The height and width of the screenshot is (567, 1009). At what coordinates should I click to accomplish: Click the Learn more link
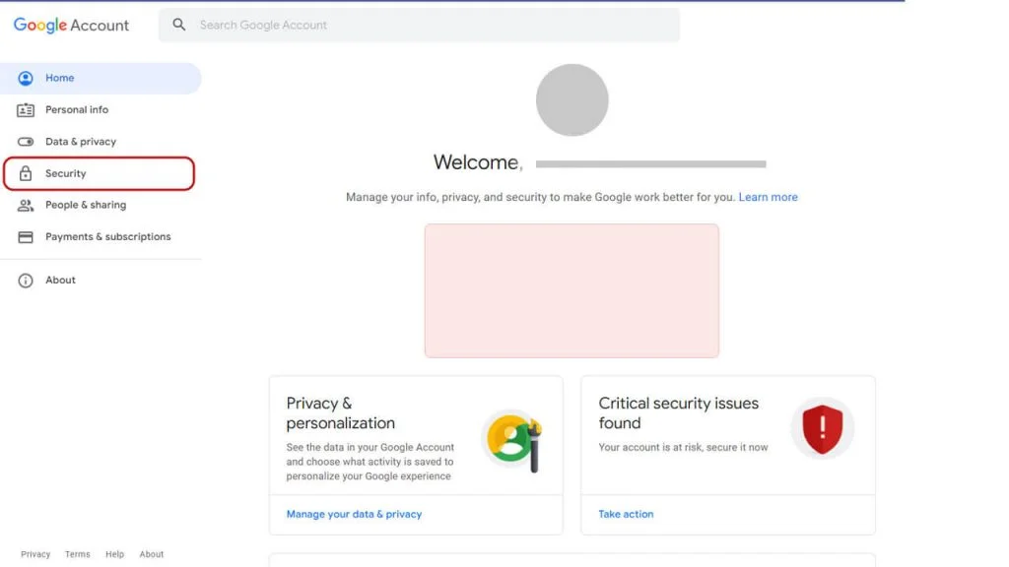[x=768, y=197]
